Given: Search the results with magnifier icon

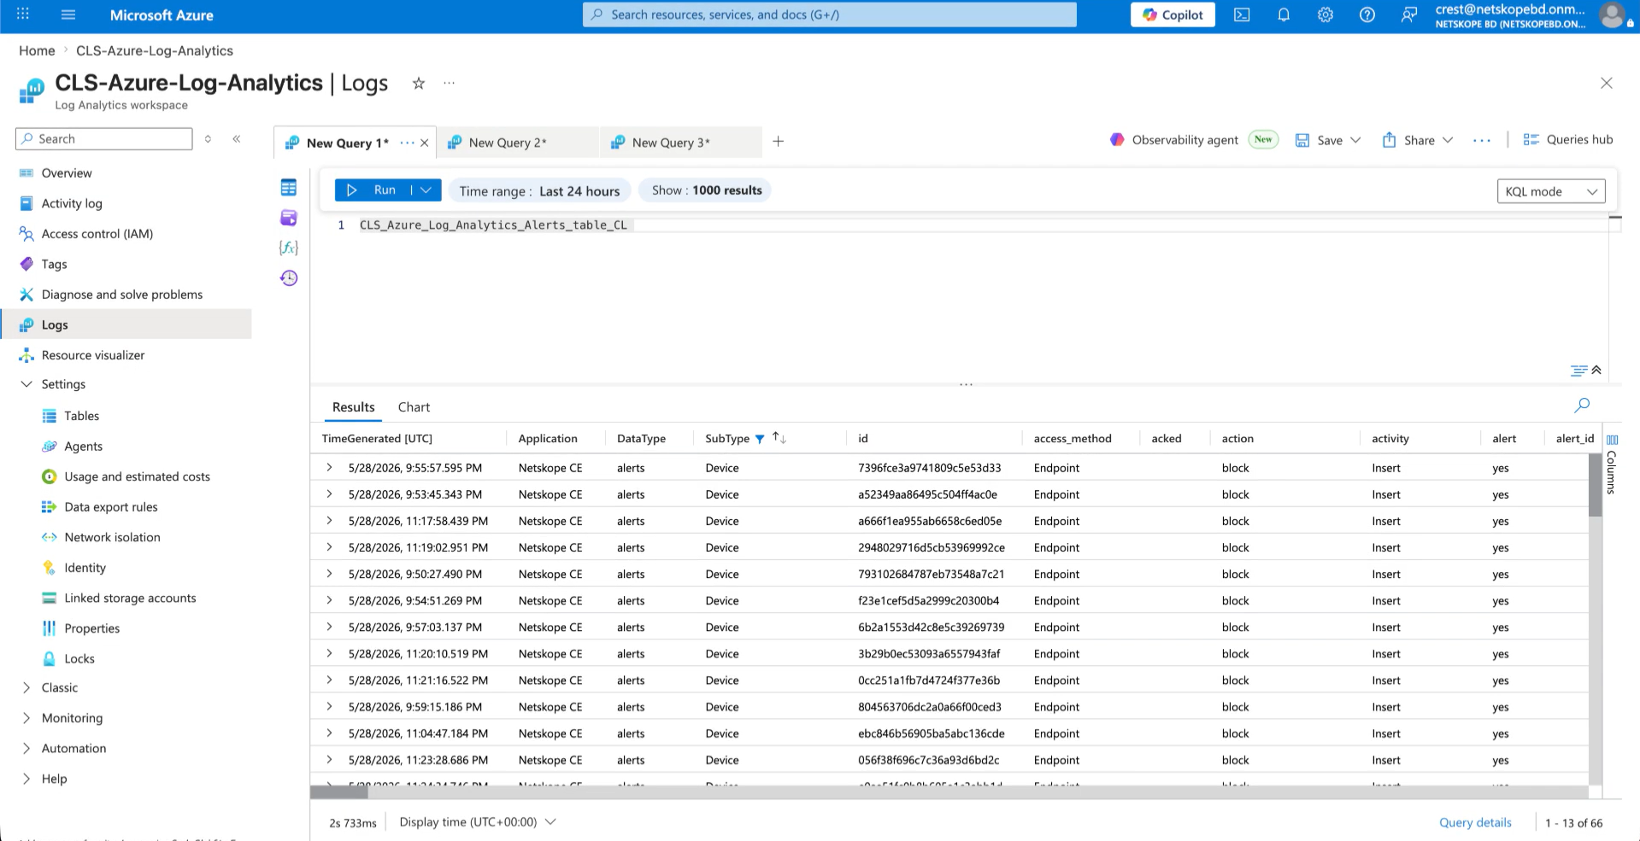Looking at the screenshot, I should click(1583, 405).
